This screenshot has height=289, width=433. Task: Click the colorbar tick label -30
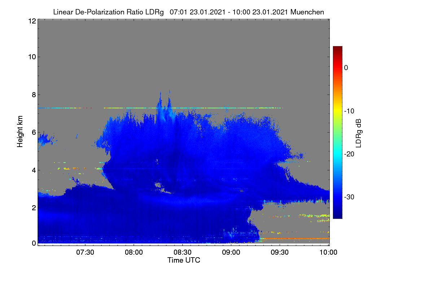tap(349, 197)
